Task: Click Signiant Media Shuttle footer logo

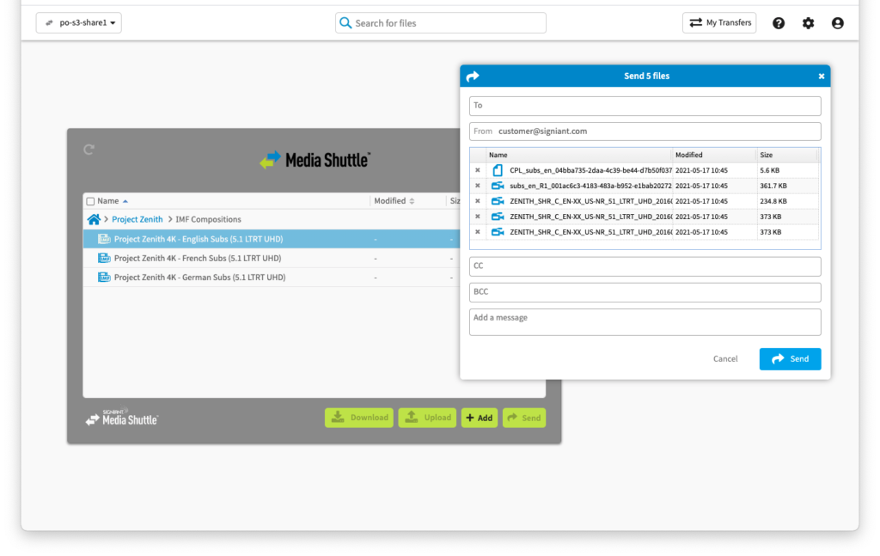Action: click(122, 417)
